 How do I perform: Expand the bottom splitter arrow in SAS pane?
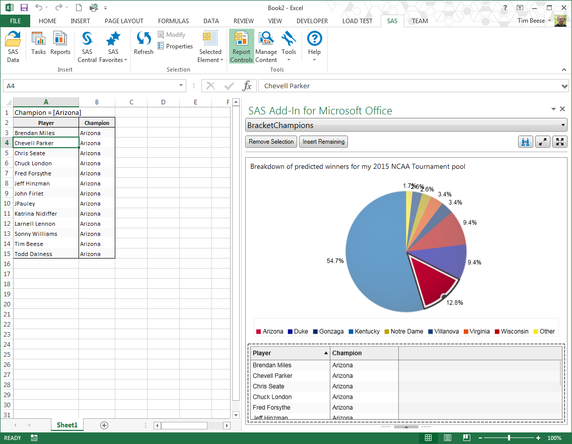point(406,426)
